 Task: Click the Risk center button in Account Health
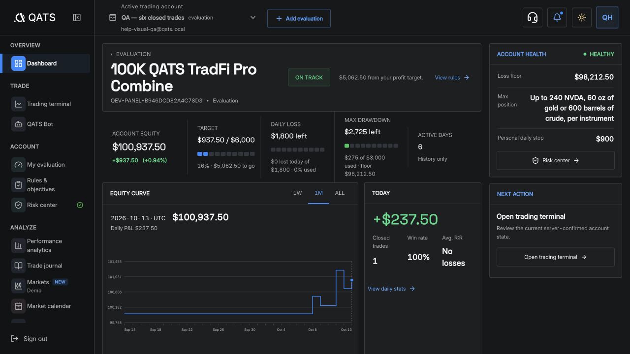click(556, 160)
